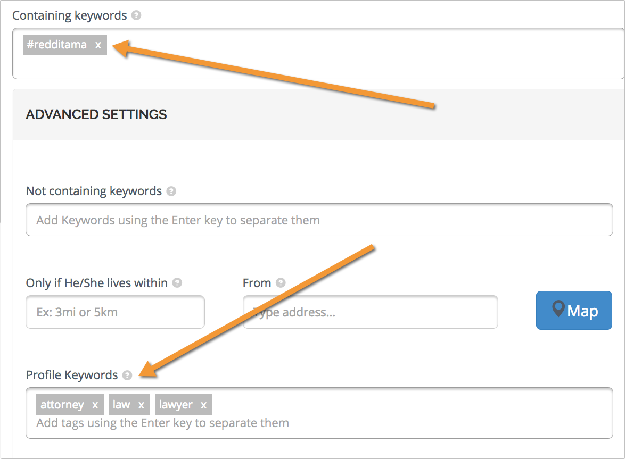The height and width of the screenshot is (459, 625).
Task: Remove the lawyer profile tag
Action: click(x=204, y=405)
